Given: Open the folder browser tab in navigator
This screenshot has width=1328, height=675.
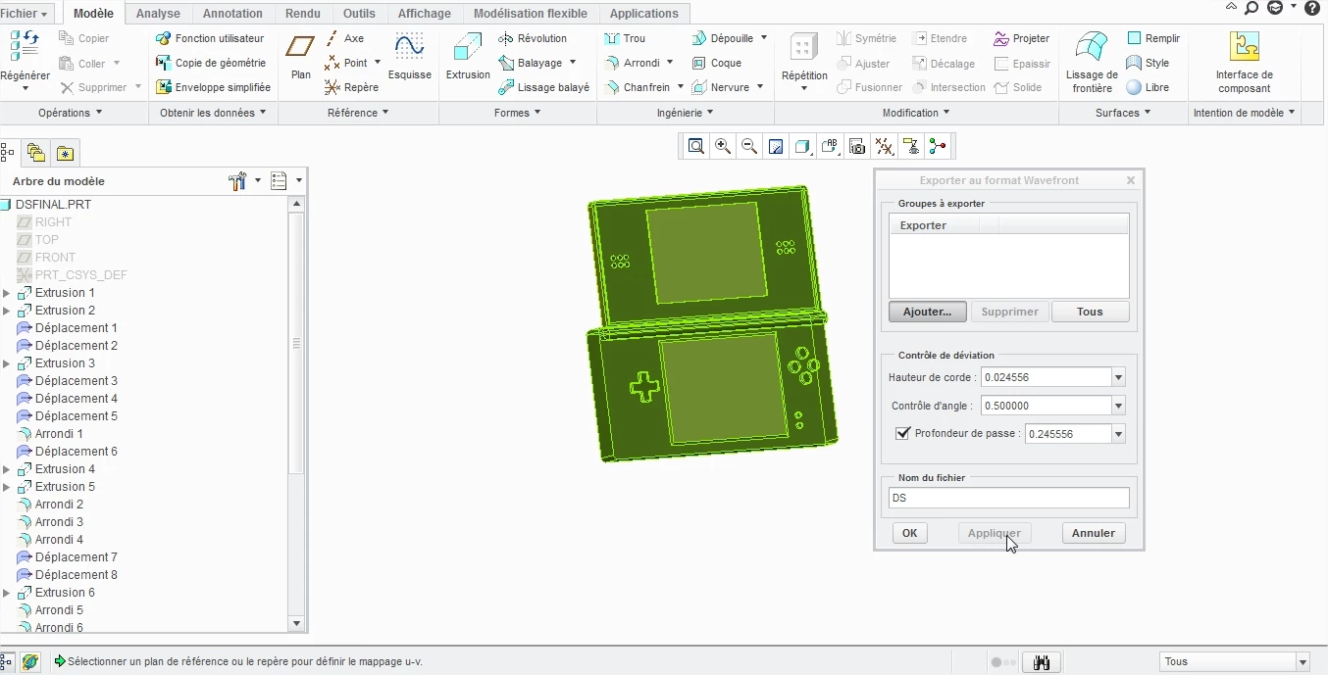Looking at the screenshot, I should 36,153.
